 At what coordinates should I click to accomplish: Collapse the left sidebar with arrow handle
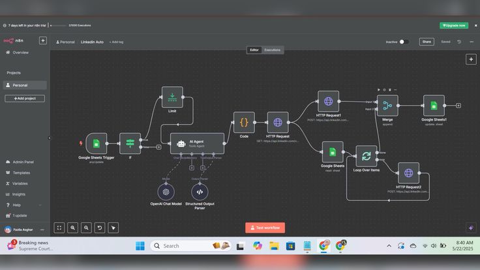point(50,138)
